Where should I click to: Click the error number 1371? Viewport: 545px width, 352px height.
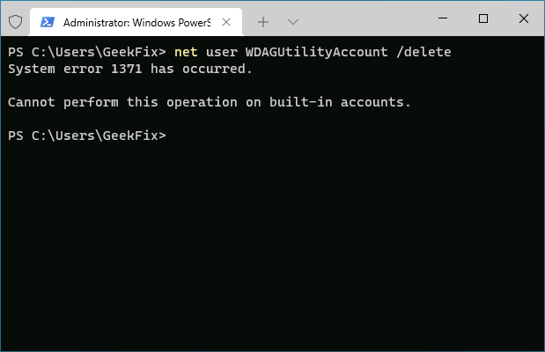tap(127, 69)
